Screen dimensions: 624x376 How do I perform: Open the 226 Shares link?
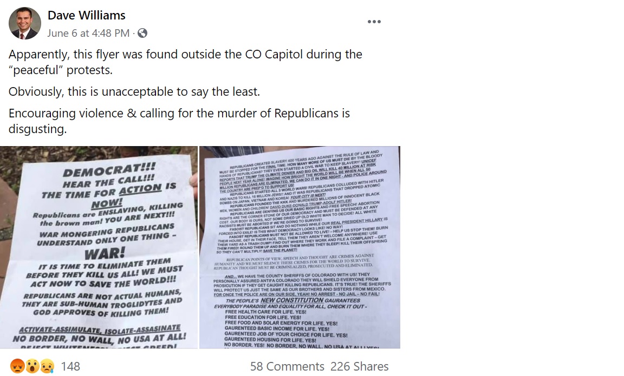359,366
